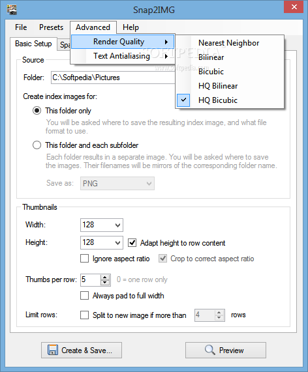Select Bilinear render quality
This screenshot has height=372, width=308.
[230, 57]
